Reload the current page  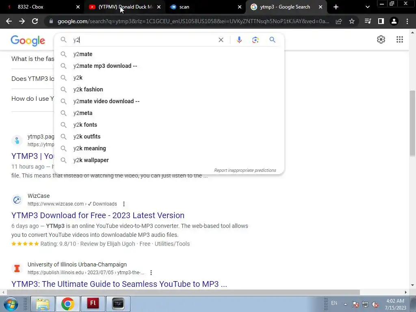[x=35, y=21]
